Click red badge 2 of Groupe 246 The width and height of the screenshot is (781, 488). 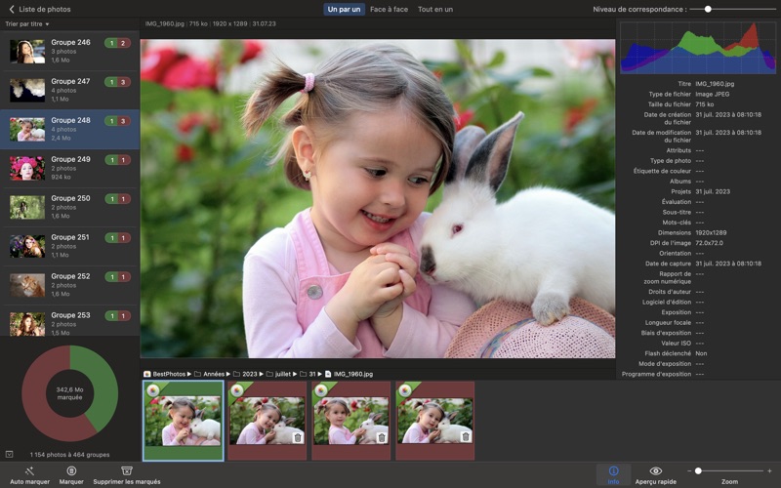(124, 43)
